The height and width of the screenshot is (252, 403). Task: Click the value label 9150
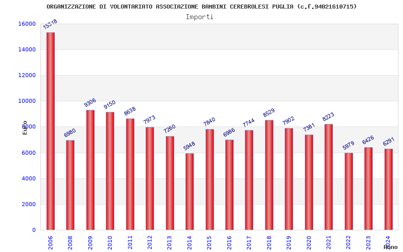tap(110, 105)
